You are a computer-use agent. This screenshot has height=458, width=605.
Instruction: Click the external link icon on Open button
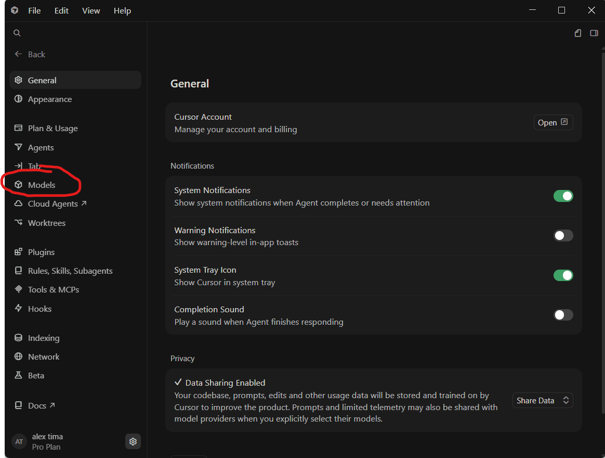pos(564,122)
